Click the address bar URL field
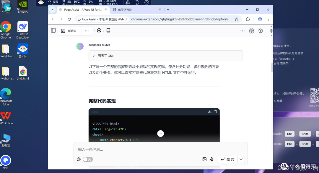The height and width of the screenshot is (173, 319). coord(181,19)
